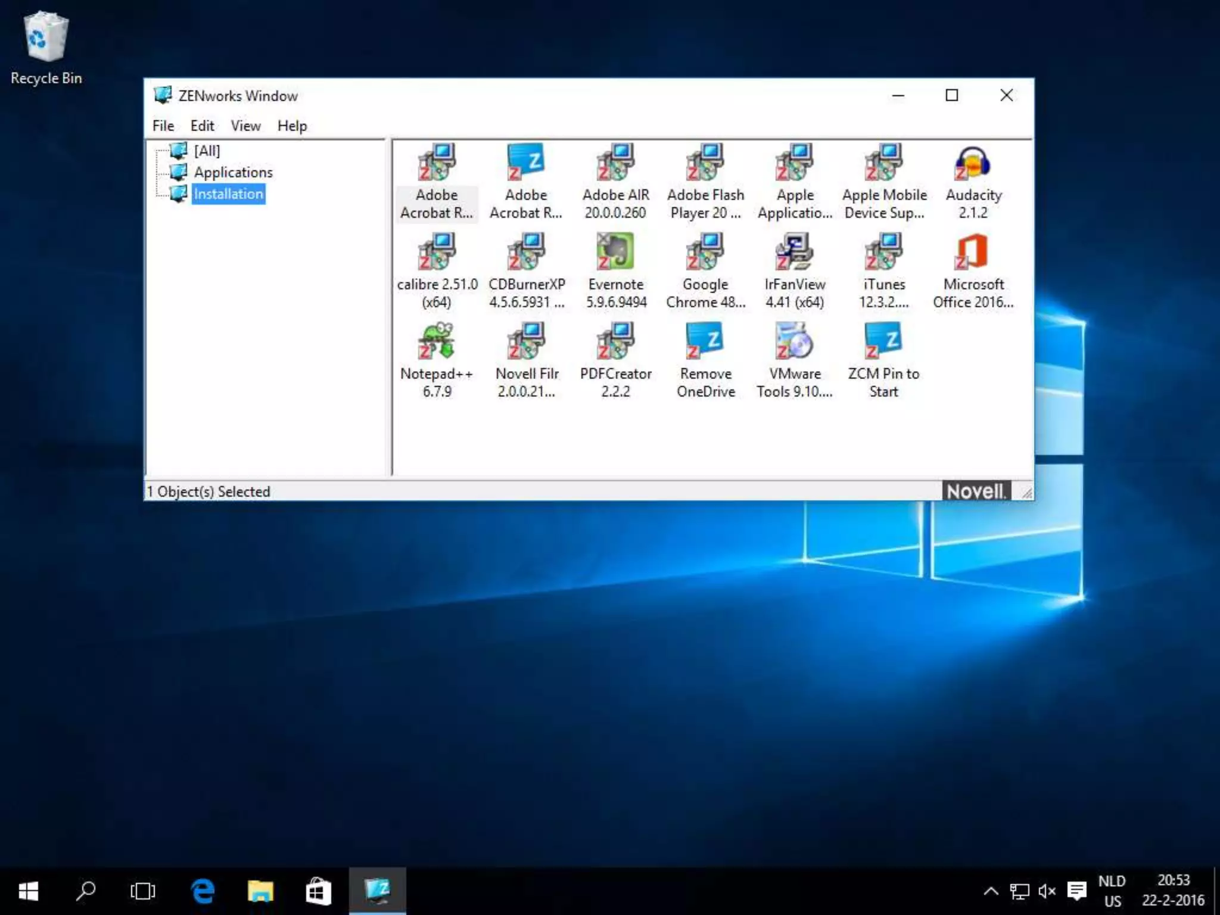Open the network status tray icon
The width and height of the screenshot is (1220, 915).
pyautogui.click(x=1019, y=891)
